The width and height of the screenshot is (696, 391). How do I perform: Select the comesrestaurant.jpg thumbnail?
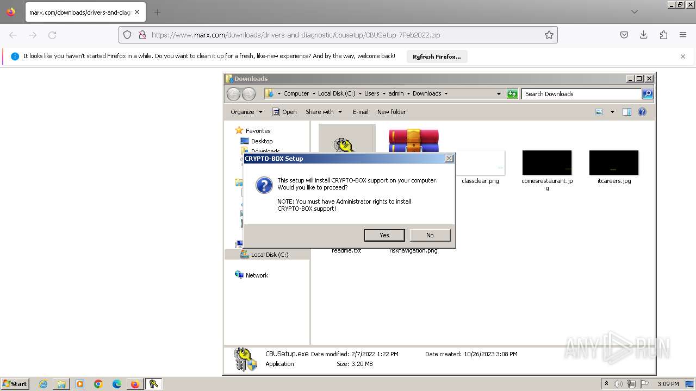click(x=547, y=163)
